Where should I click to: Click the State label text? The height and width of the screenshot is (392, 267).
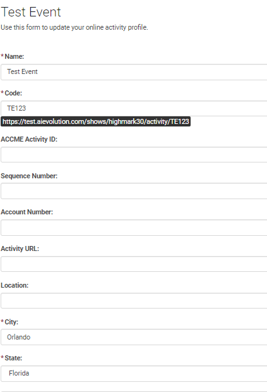point(13,358)
